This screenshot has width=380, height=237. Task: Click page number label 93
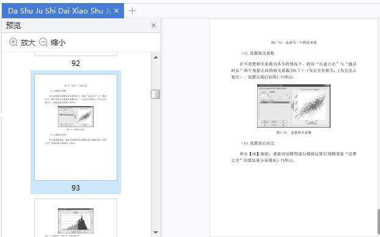pyautogui.click(x=76, y=188)
